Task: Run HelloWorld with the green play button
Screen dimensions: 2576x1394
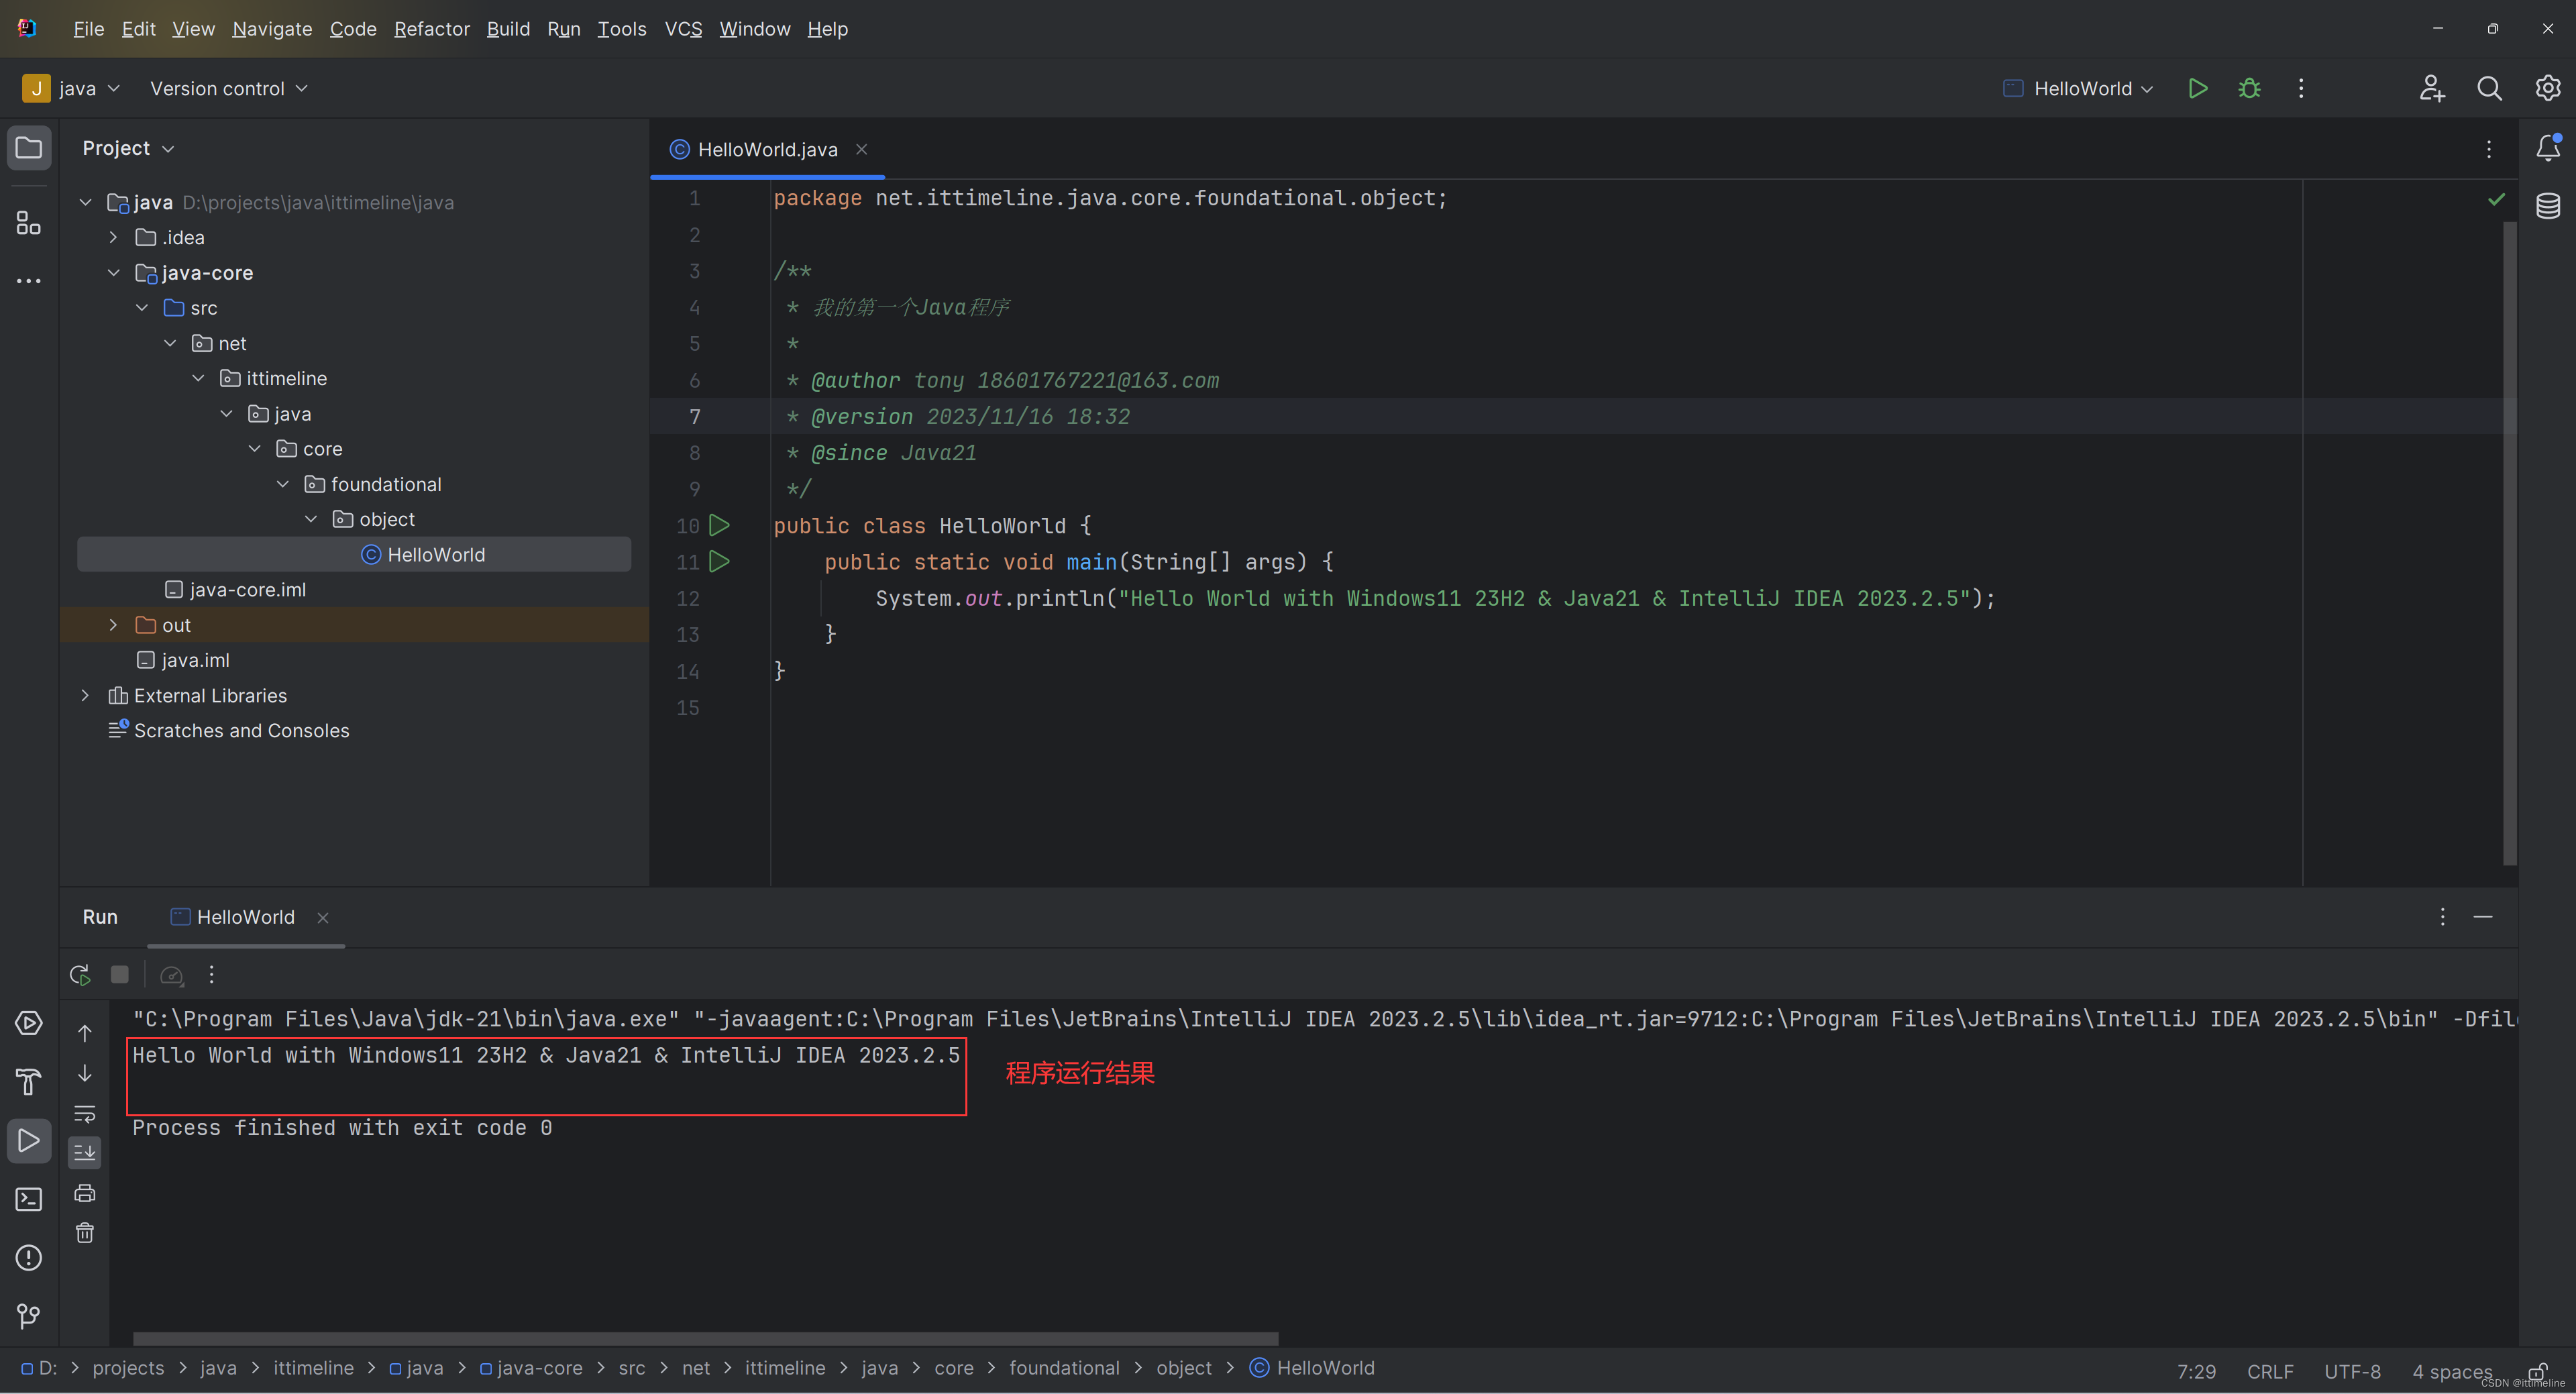Action: click(x=2197, y=88)
